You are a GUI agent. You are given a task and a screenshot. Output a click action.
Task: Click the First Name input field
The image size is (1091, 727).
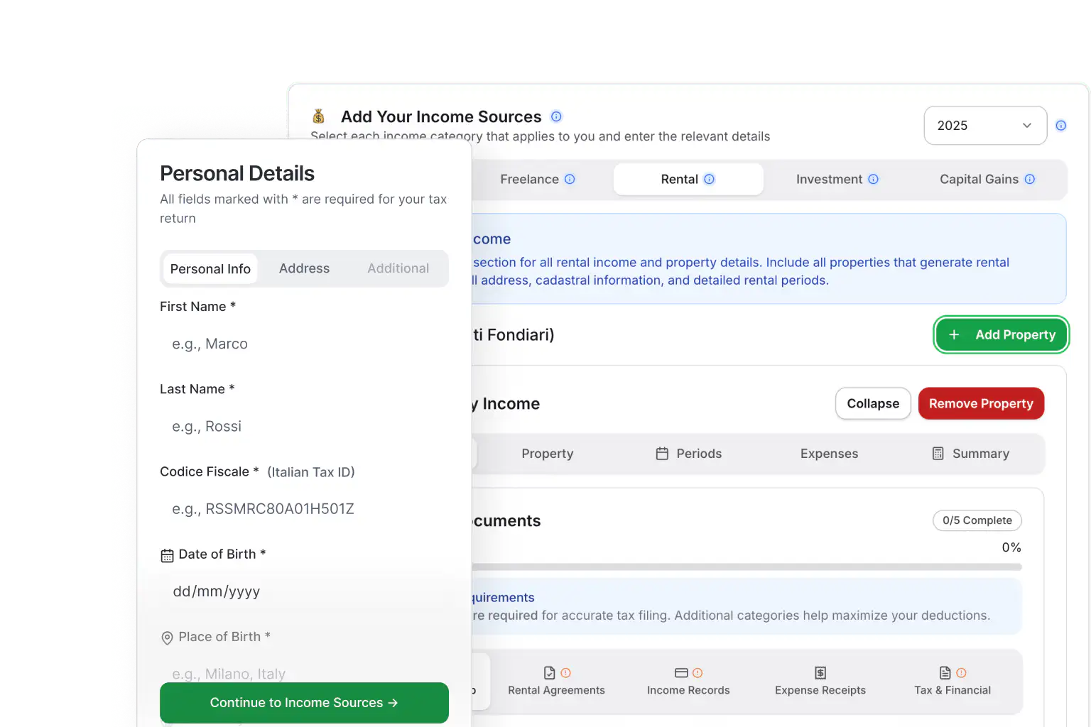tap(304, 344)
